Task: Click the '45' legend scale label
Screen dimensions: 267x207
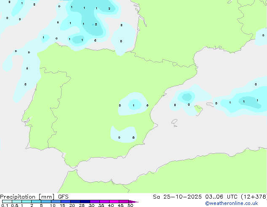Action: pos(120,205)
